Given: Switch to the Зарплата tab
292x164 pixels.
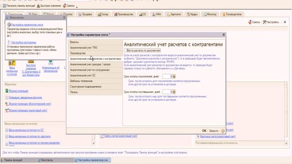Looking at the screenshot, I should pos(174,14).
